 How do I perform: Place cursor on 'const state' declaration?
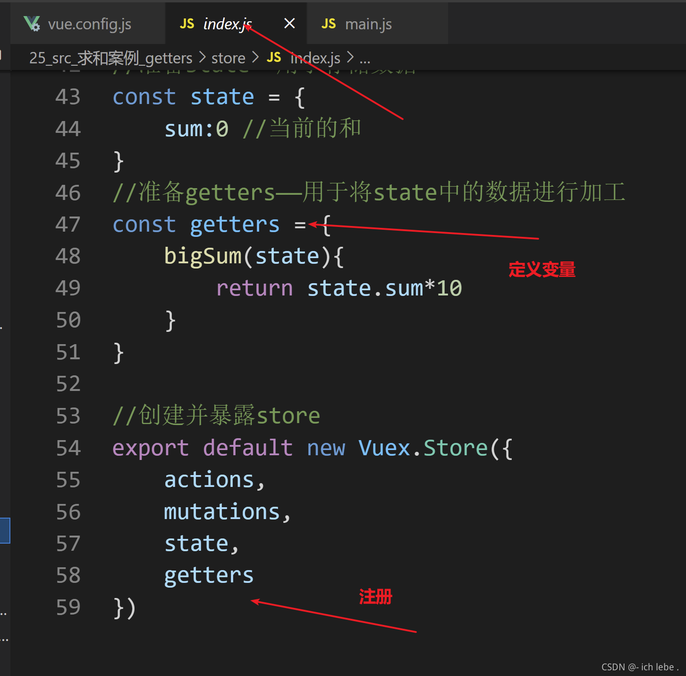[183, 97]
